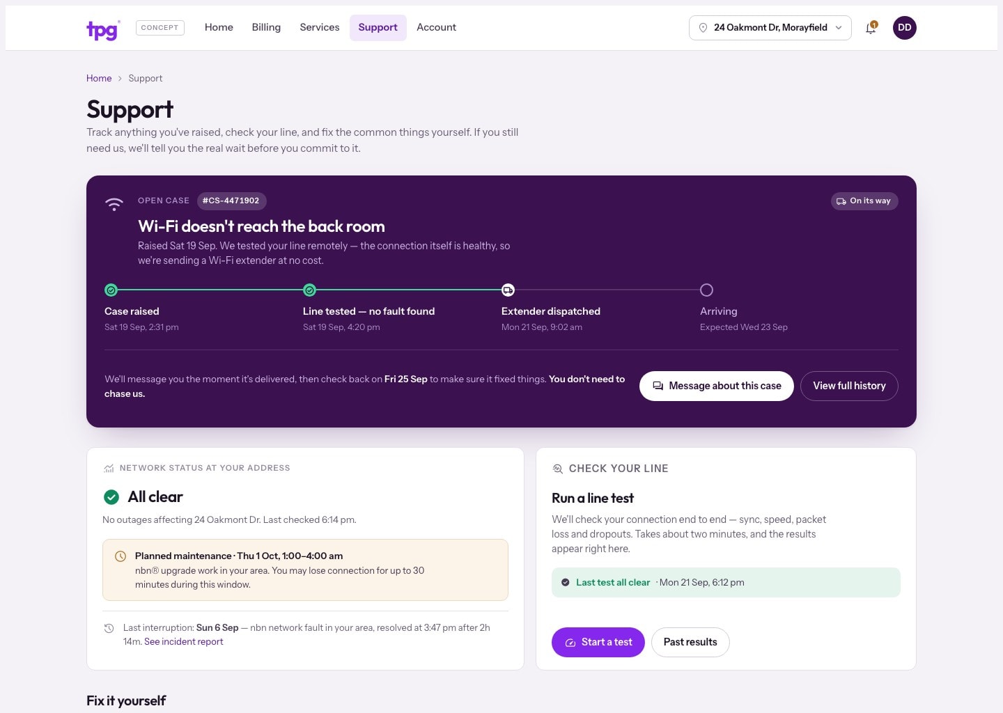Click the Arriving step circle
The width and height of the screenshot is (1003, 713).
[706, 290]
